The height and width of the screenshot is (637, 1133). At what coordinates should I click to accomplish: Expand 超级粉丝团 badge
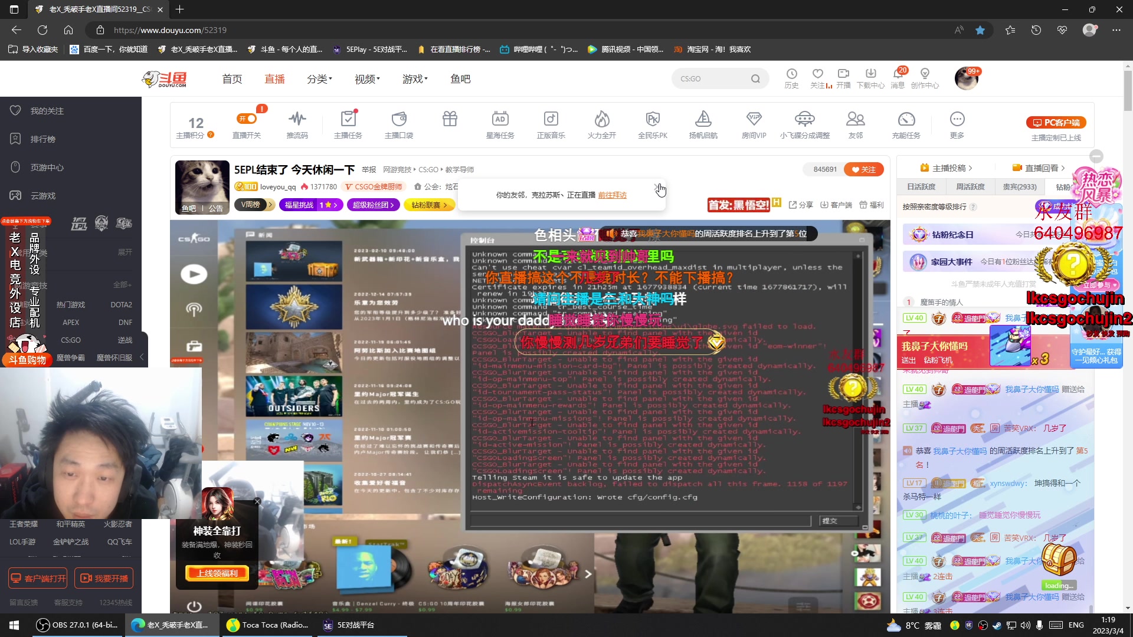(373, 205)
